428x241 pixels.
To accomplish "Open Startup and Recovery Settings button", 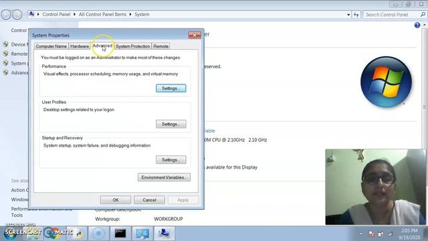I will [x=171, y=160].
